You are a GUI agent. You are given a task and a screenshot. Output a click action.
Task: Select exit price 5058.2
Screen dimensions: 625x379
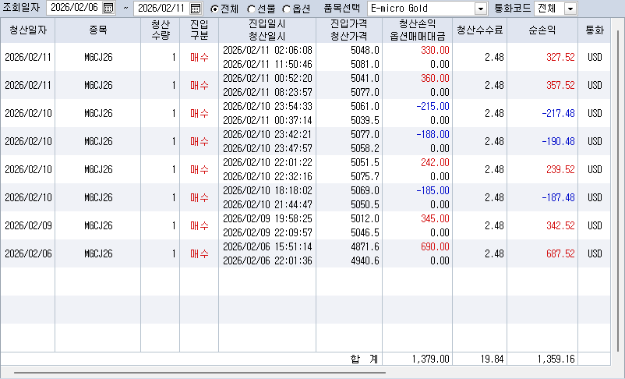(365, 148)
